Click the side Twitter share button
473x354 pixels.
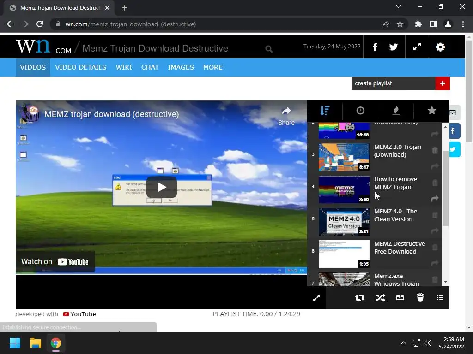point(455,149)
